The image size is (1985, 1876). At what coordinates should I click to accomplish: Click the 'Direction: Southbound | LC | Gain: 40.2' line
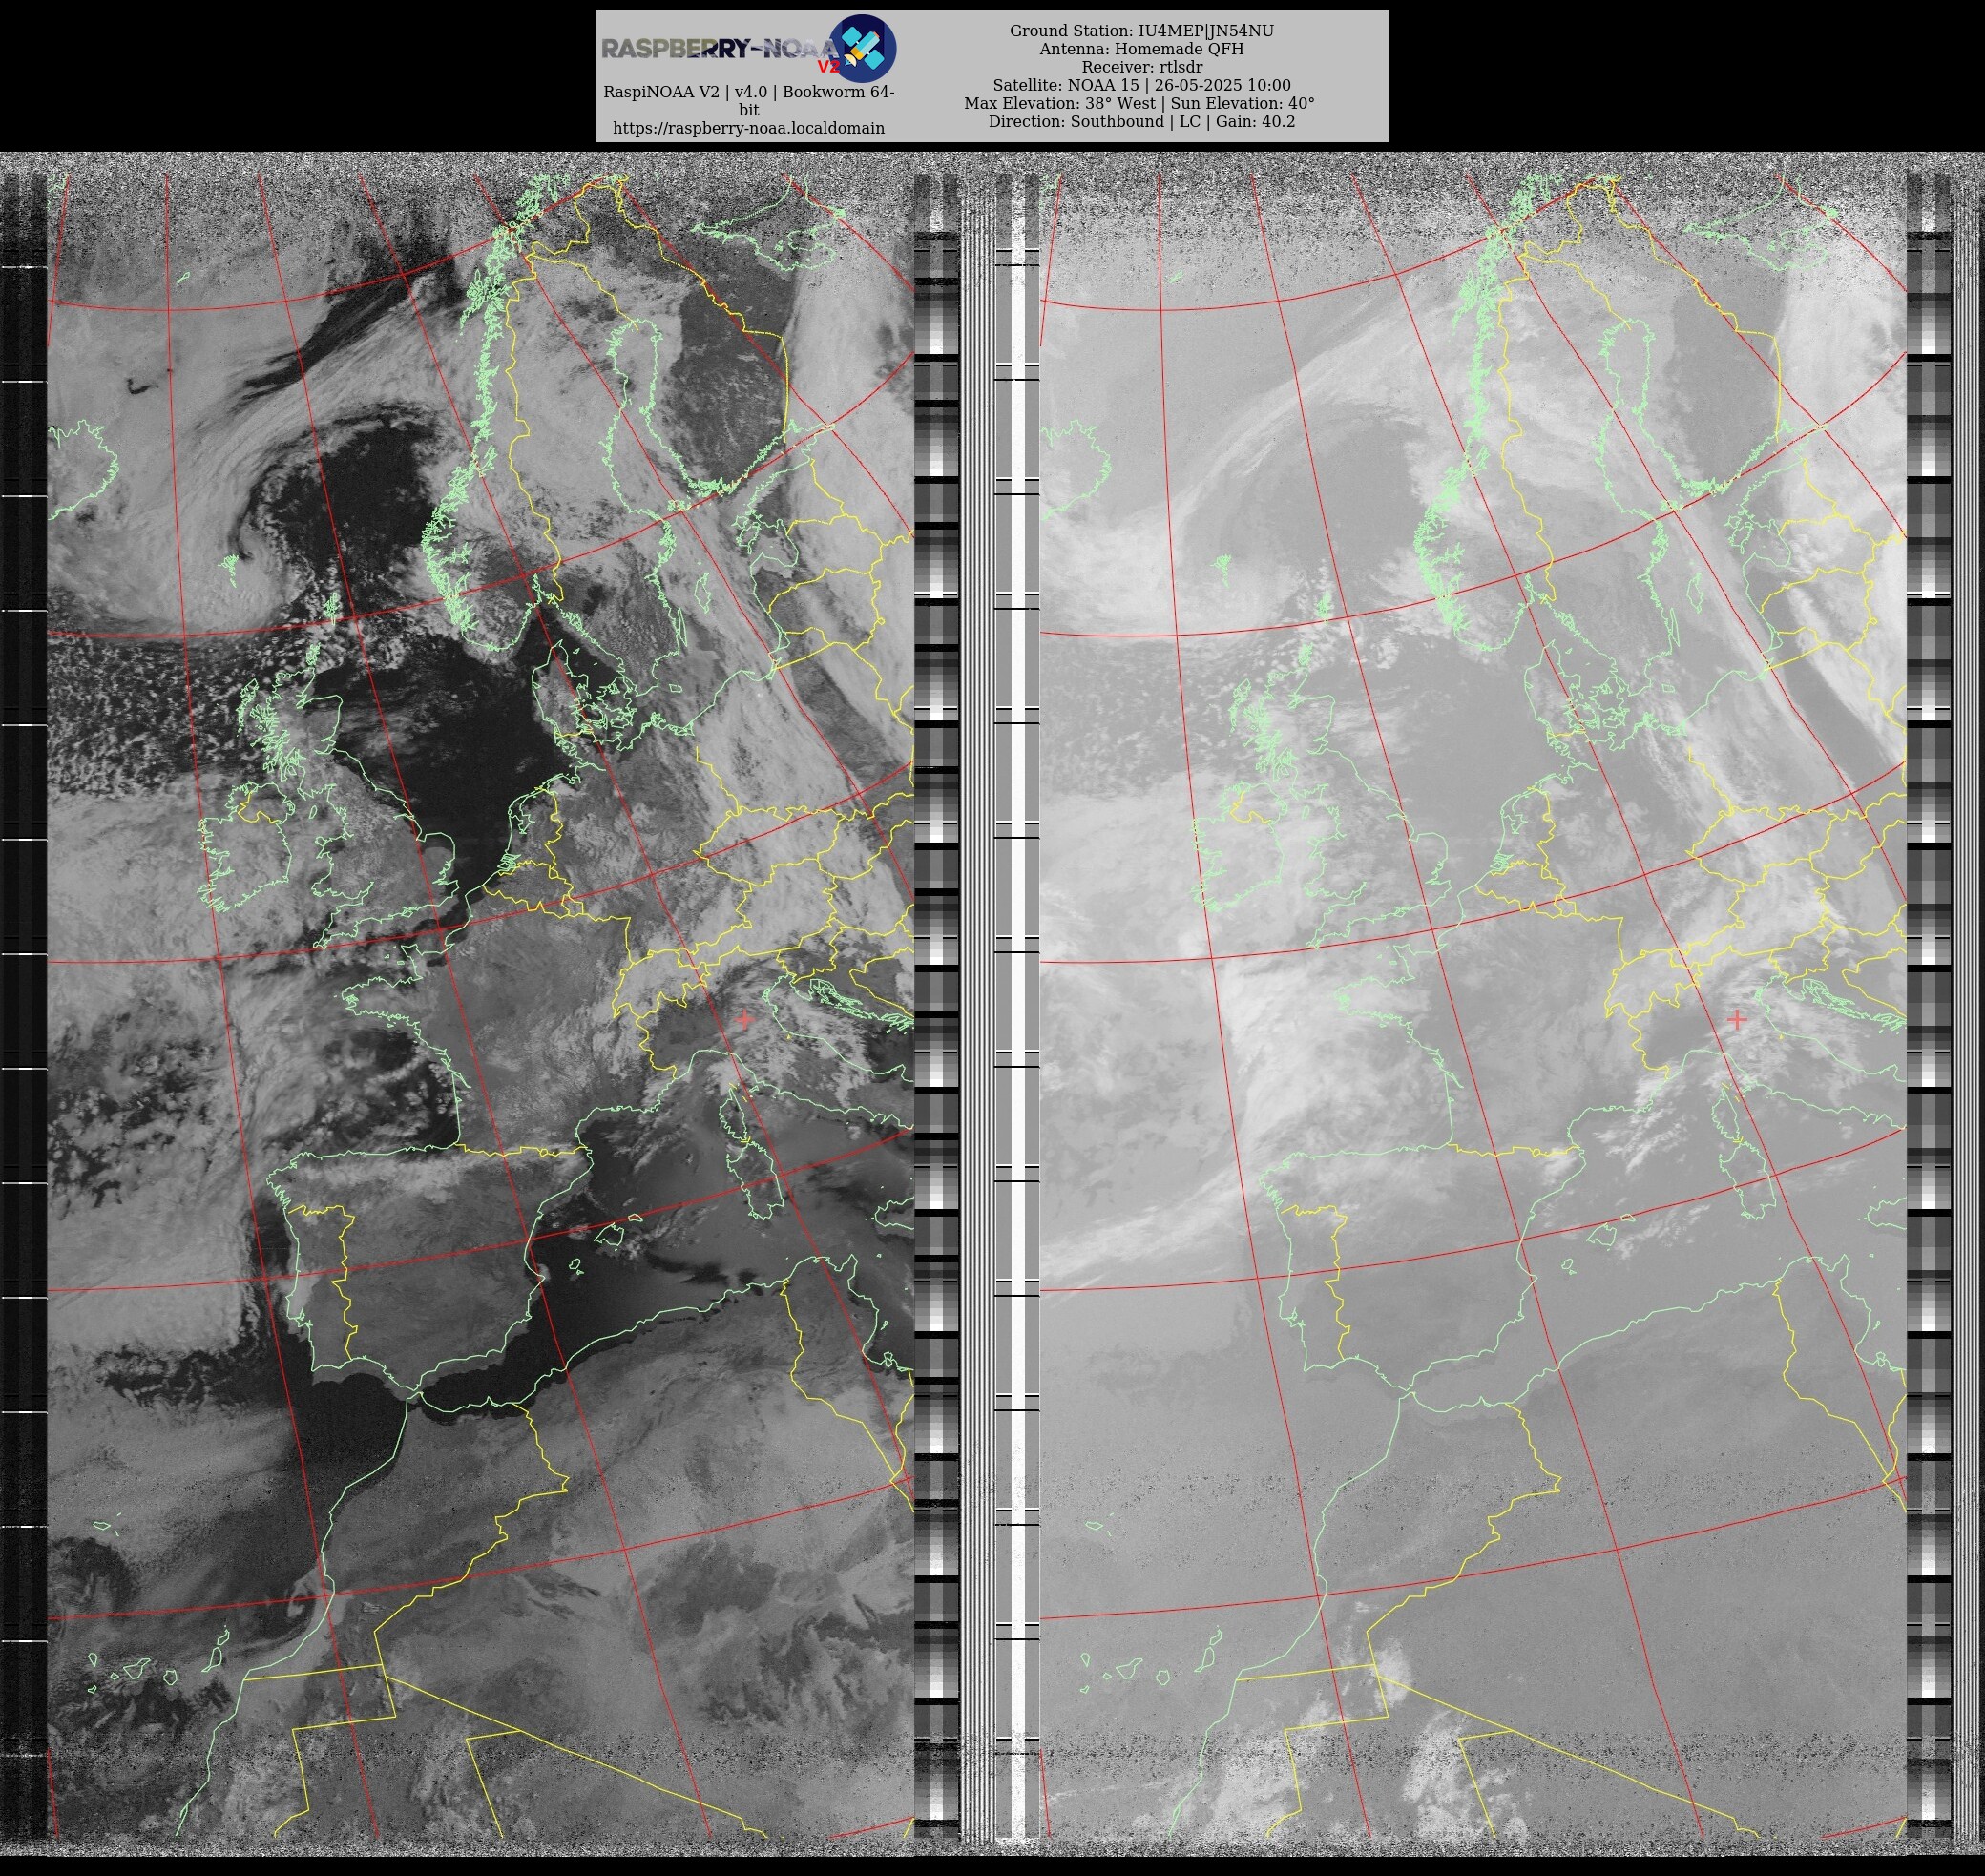coord(1141,121)
